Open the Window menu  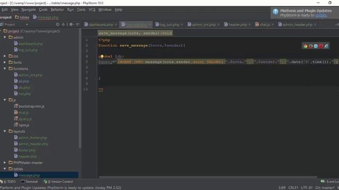click(105, 9)
